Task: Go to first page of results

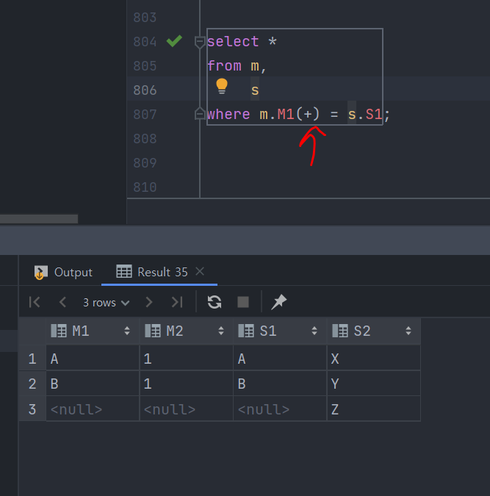Action: 35,302
